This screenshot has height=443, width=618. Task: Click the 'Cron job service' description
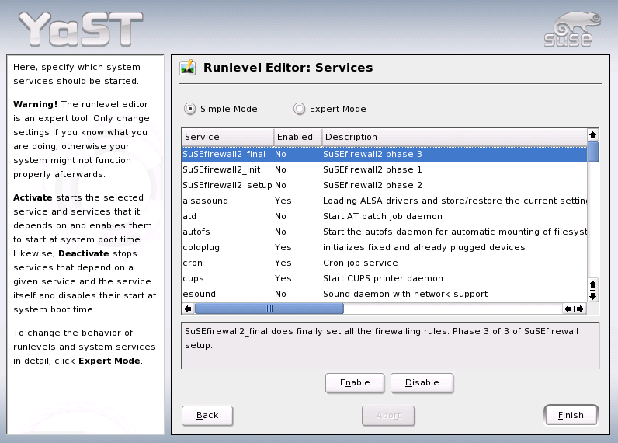click(360, 263)
